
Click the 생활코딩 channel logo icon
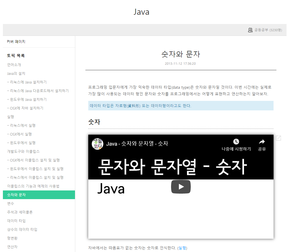tap(98, 144)
